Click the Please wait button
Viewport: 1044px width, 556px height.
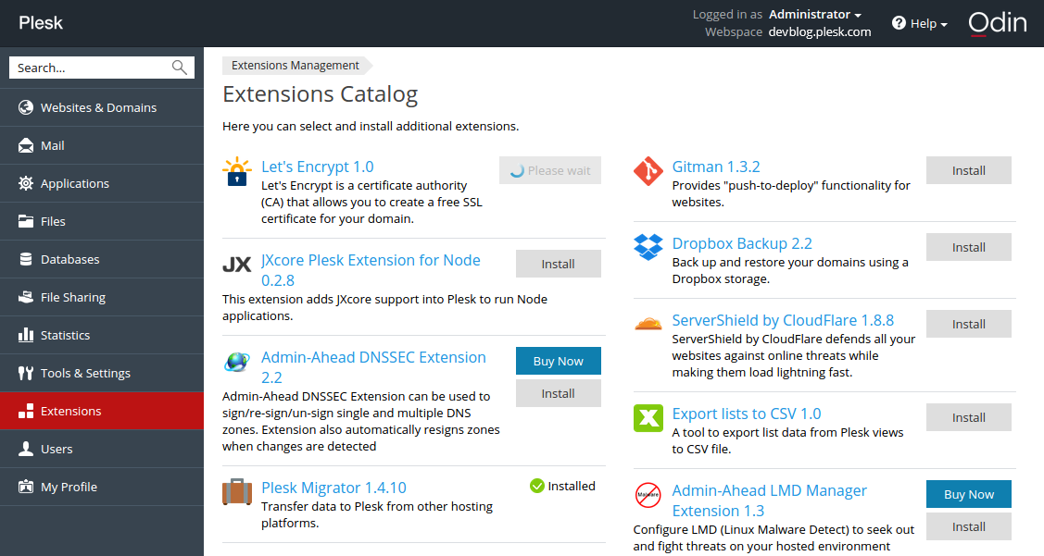(x=550, y=170)
